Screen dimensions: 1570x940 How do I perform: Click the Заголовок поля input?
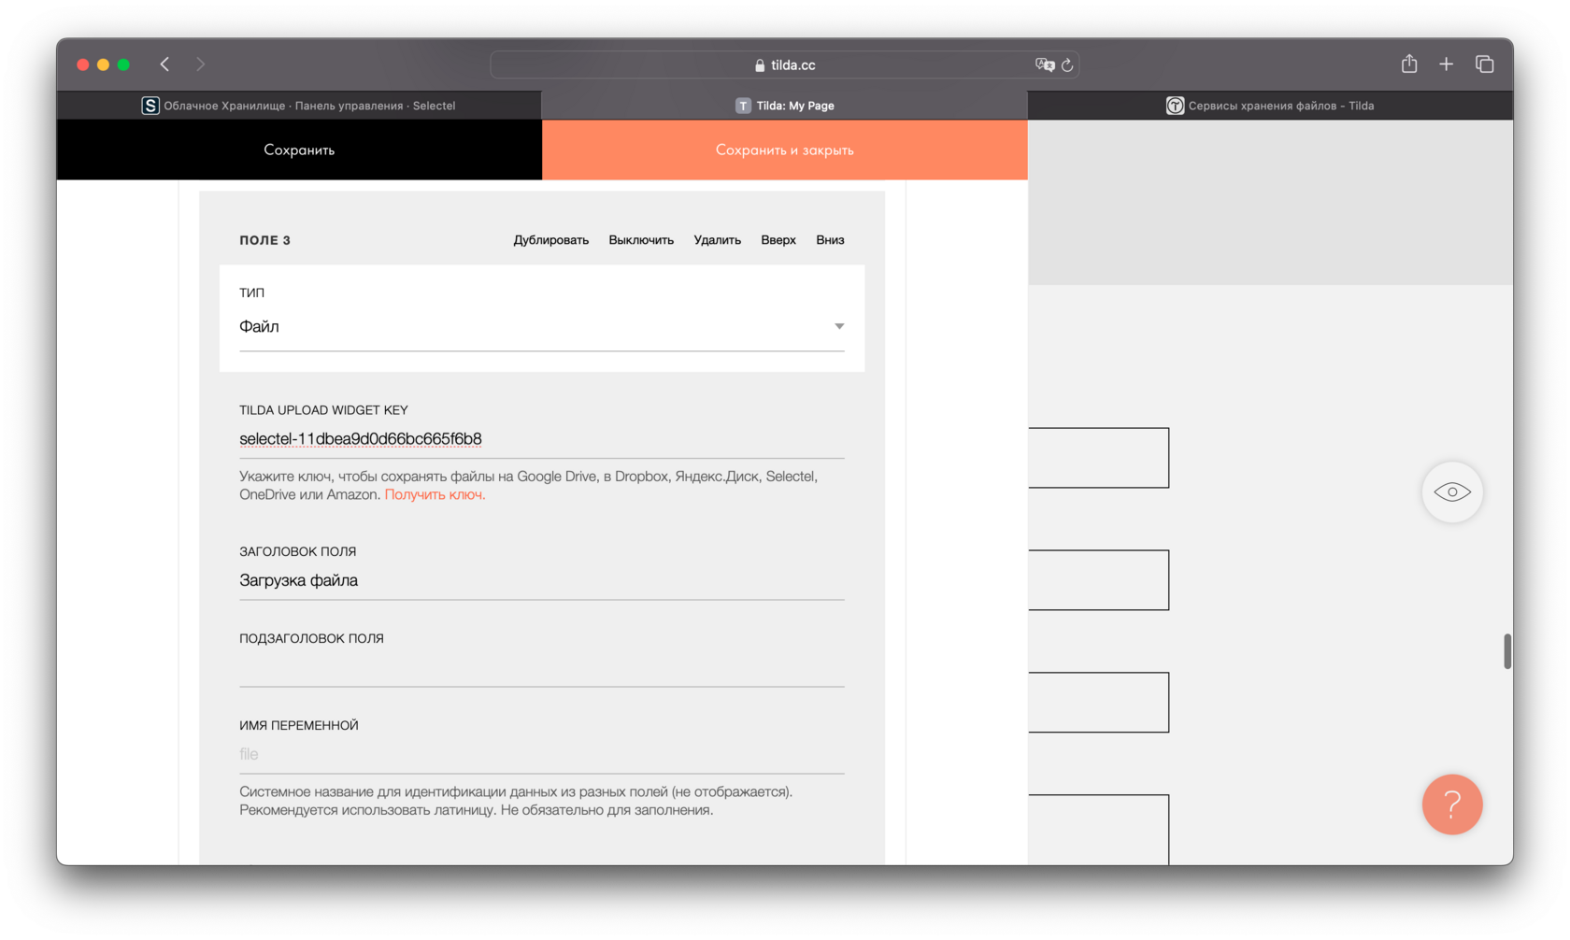tap(542, 580)
